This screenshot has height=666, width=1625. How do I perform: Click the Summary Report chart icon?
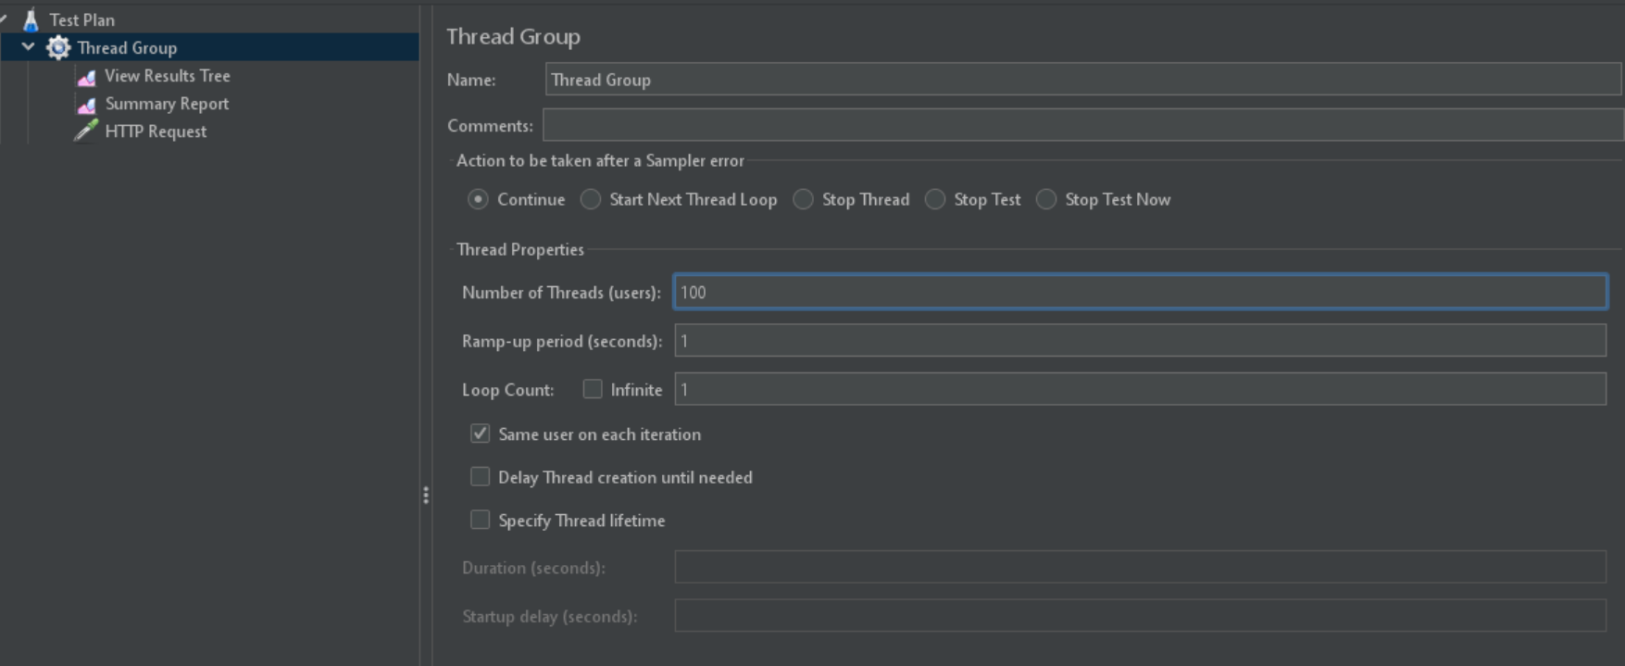pyautogui.click(x=86, y=105)
